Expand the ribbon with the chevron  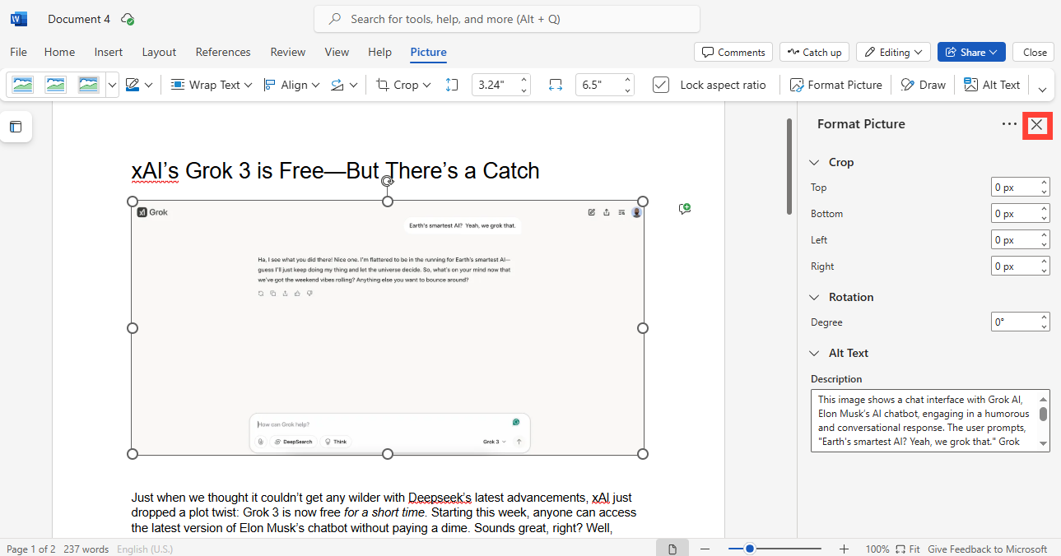pyautogui.click(x=1042, y=89)
